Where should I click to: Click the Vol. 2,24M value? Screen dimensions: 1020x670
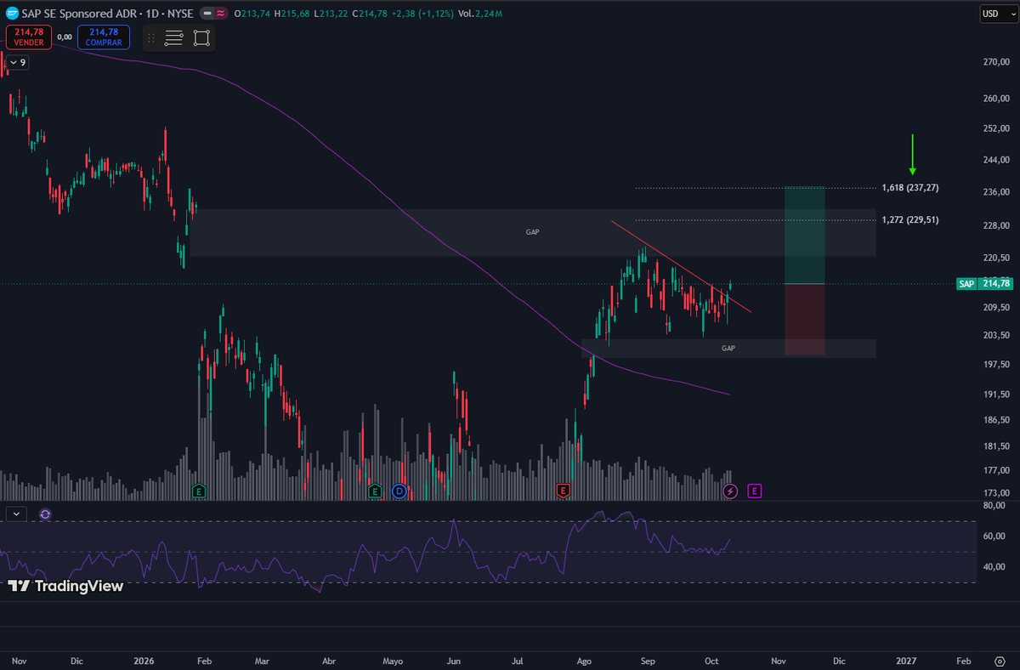488,14
